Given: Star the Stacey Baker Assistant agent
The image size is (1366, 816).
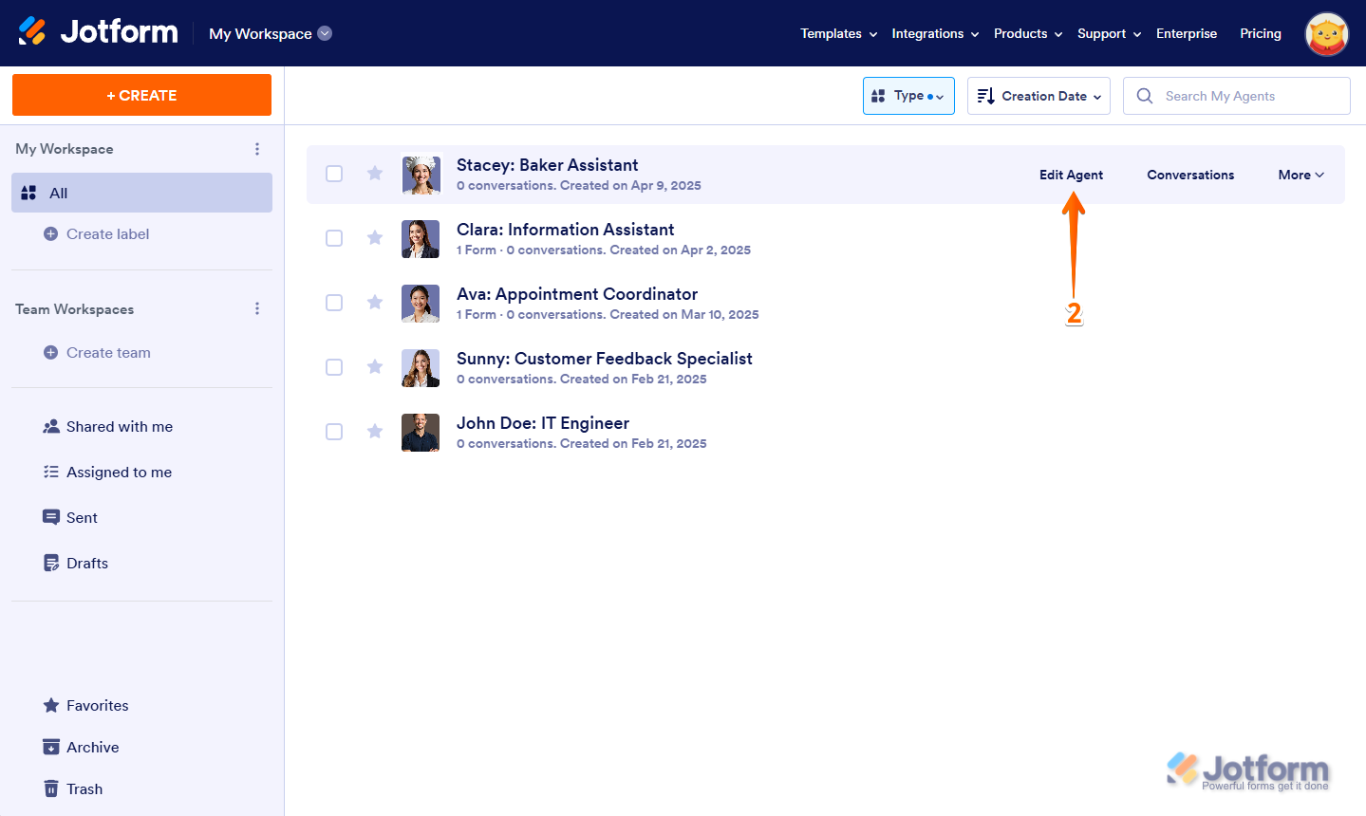Looking at the screenshot, I should (375, 173).
